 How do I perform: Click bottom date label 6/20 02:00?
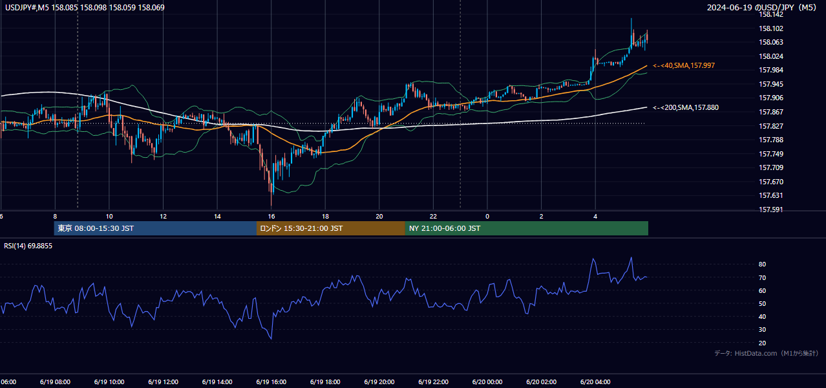tap(541, 382)
